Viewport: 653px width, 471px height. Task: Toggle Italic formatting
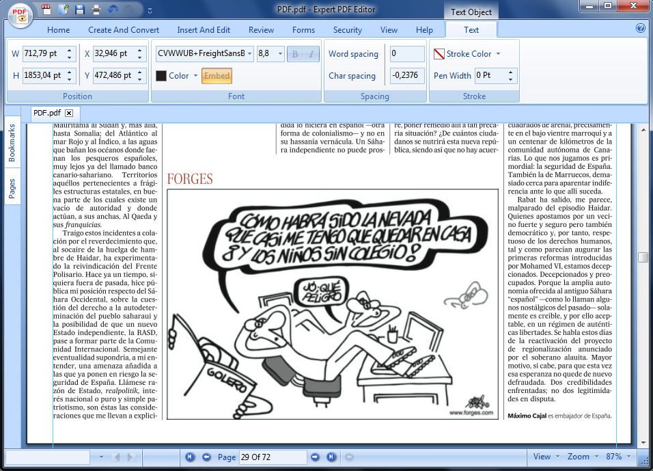311,54
